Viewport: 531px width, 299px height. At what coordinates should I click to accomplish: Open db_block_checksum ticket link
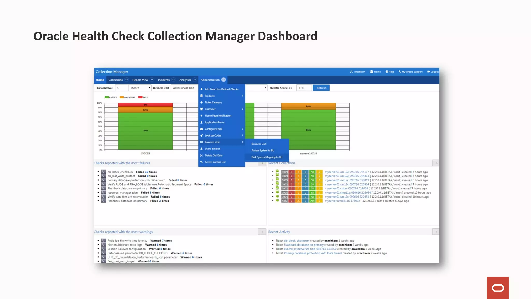[x=297, y=241]
